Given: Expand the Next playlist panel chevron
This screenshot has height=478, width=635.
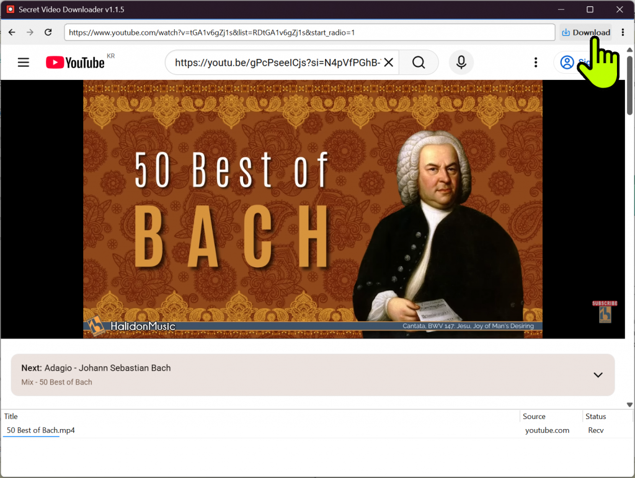Looking at the screenshot, I should [x=598, y=375].
